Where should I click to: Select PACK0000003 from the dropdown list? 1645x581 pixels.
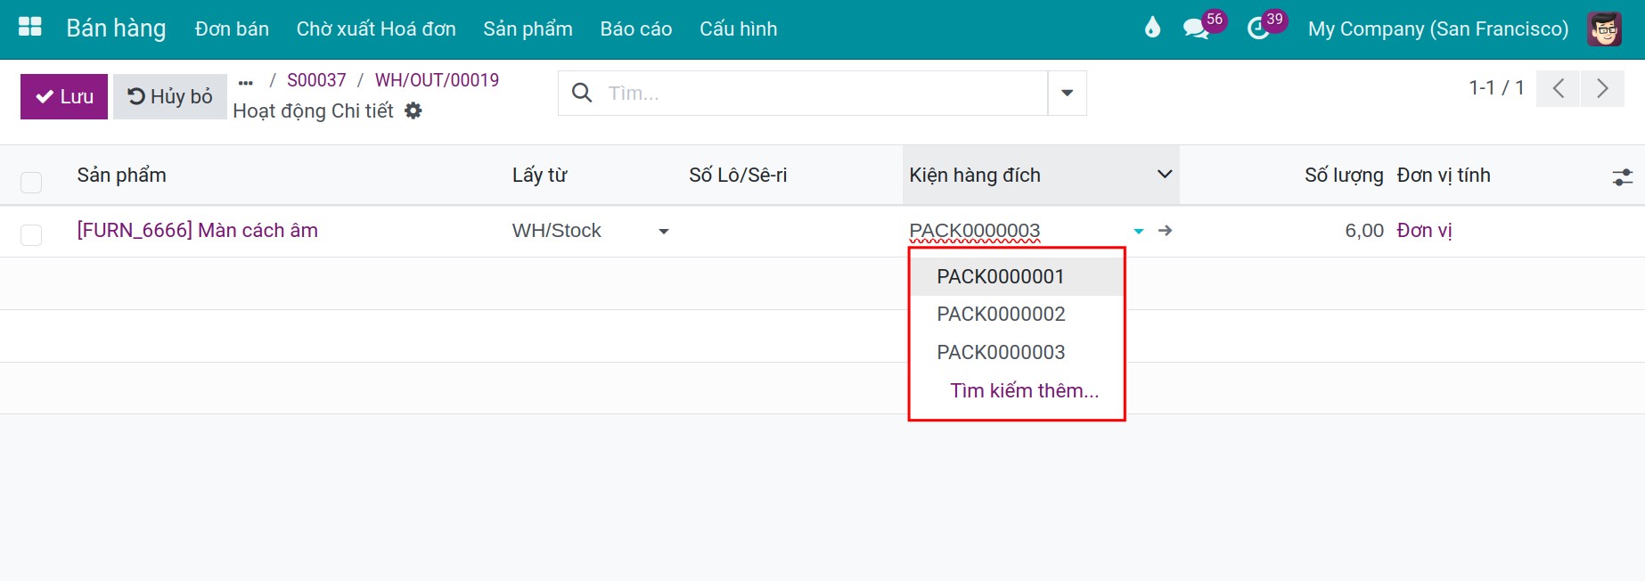pos(1017,352)
